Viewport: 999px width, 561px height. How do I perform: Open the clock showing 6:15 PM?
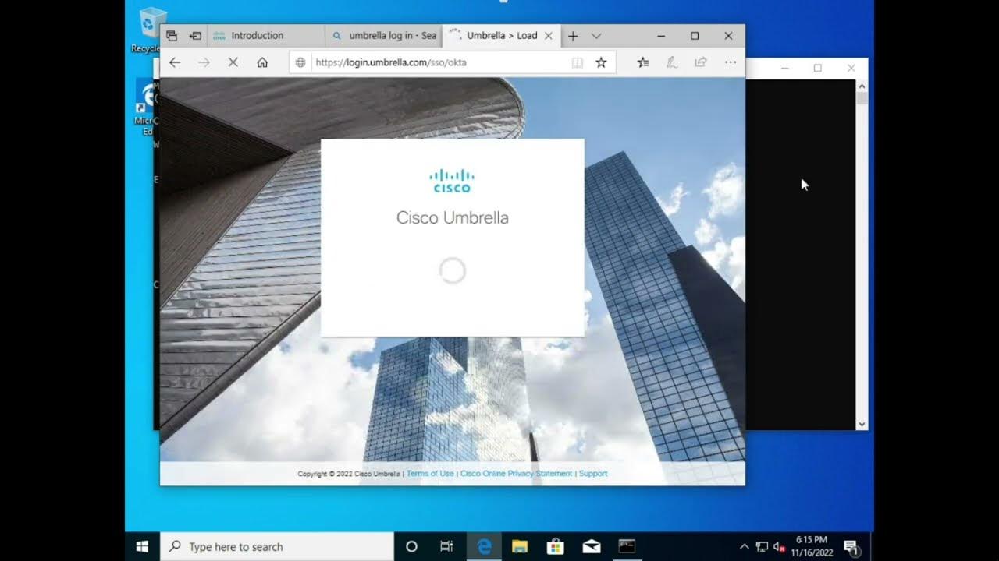point(812,546)
